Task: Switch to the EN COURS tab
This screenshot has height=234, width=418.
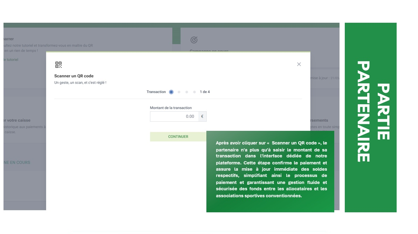Action: (x=16, y=162)
